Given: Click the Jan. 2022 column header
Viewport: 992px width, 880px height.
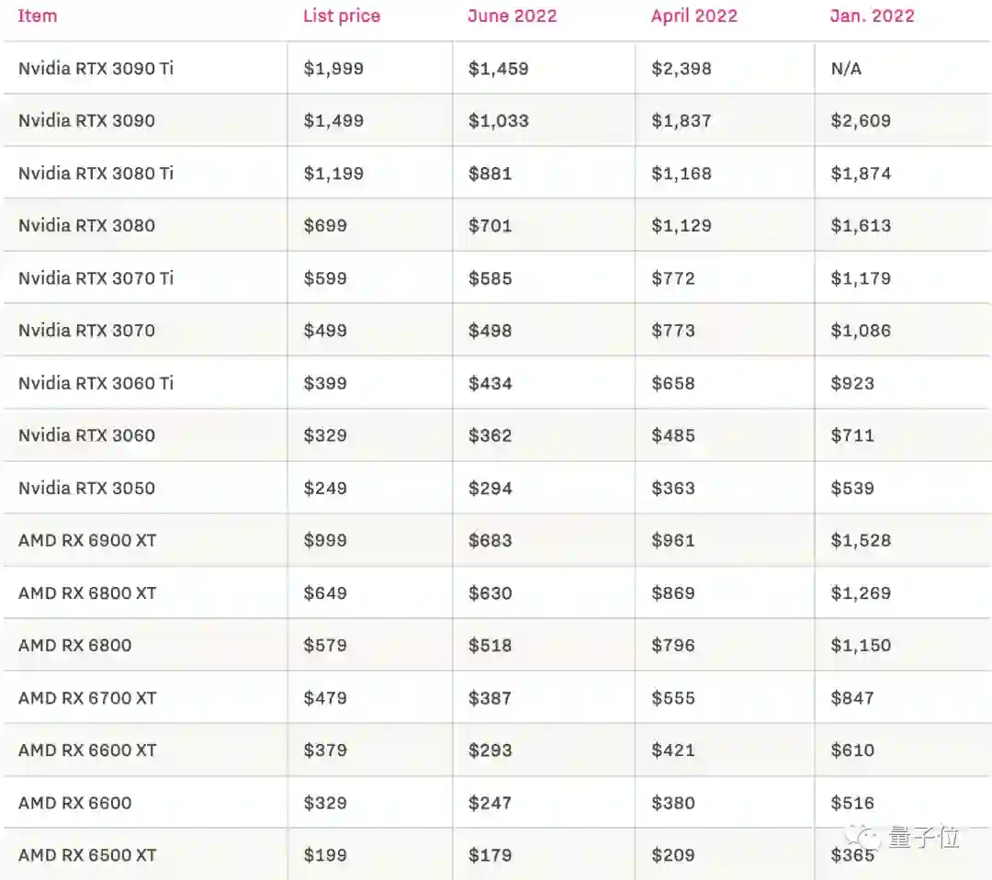Looking at the screenshot, I should point(872,16).
